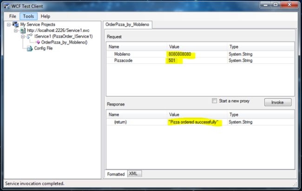The width and height of the screenshot is (302, 191).
Task: Click System.String type in the Pizzacode row
Action: pos(240,61)
